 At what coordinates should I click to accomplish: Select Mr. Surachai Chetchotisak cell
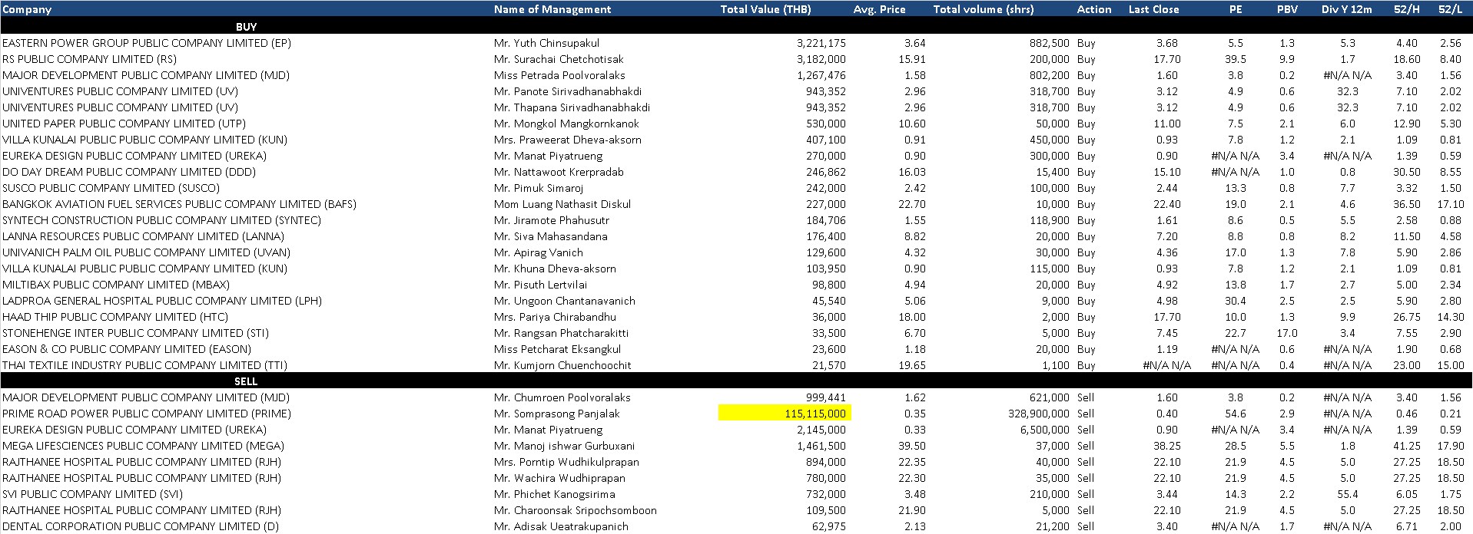click(x=559, y=59)
